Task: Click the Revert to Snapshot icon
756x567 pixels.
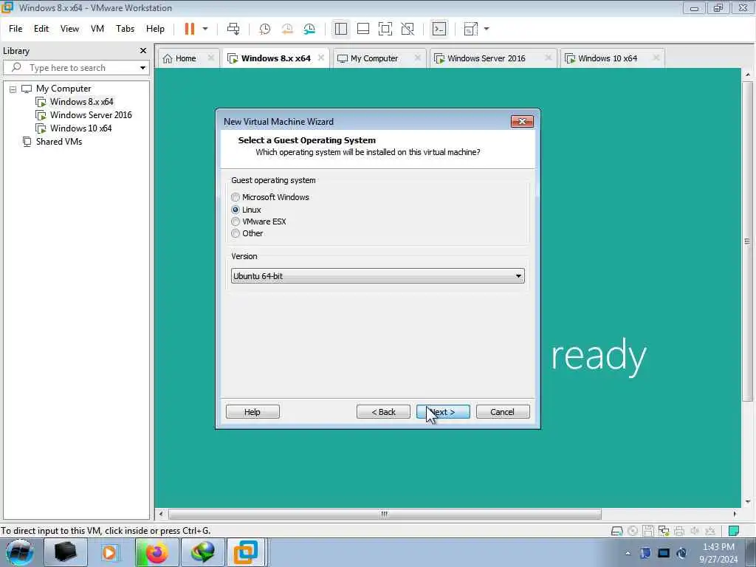Action: click(x=287, y=29)
